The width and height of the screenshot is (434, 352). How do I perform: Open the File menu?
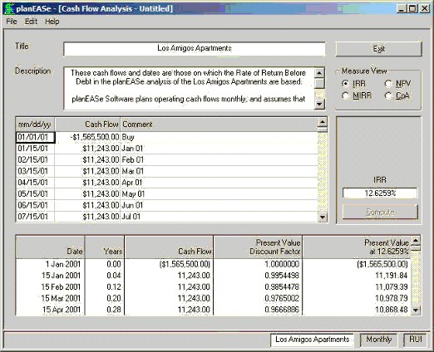[12, 22]
